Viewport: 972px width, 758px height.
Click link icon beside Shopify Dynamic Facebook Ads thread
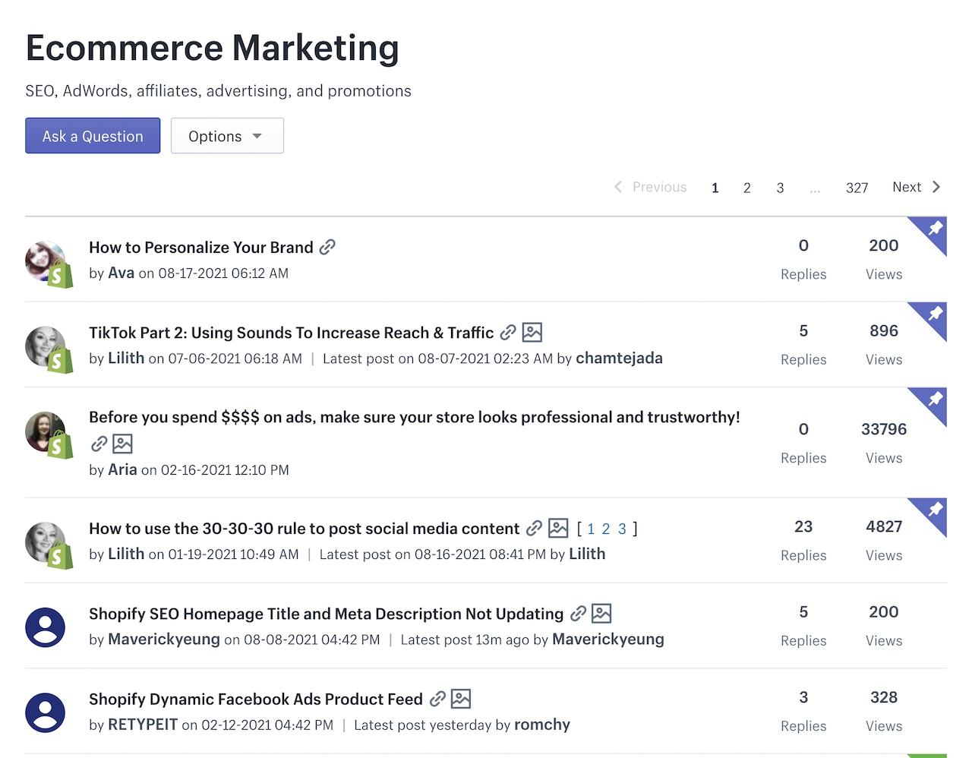click(438, 699)
